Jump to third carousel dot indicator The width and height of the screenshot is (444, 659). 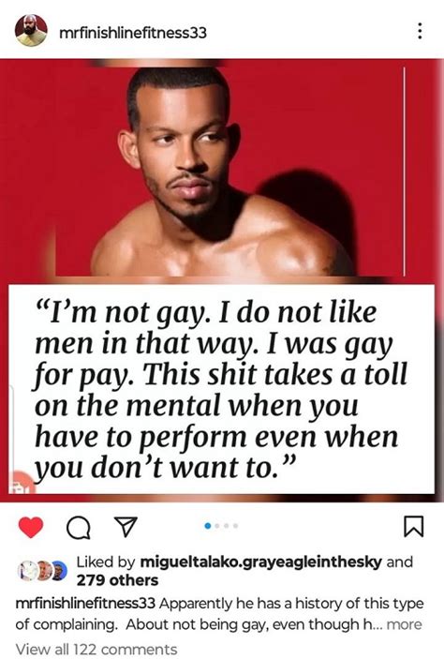[227, 525]
